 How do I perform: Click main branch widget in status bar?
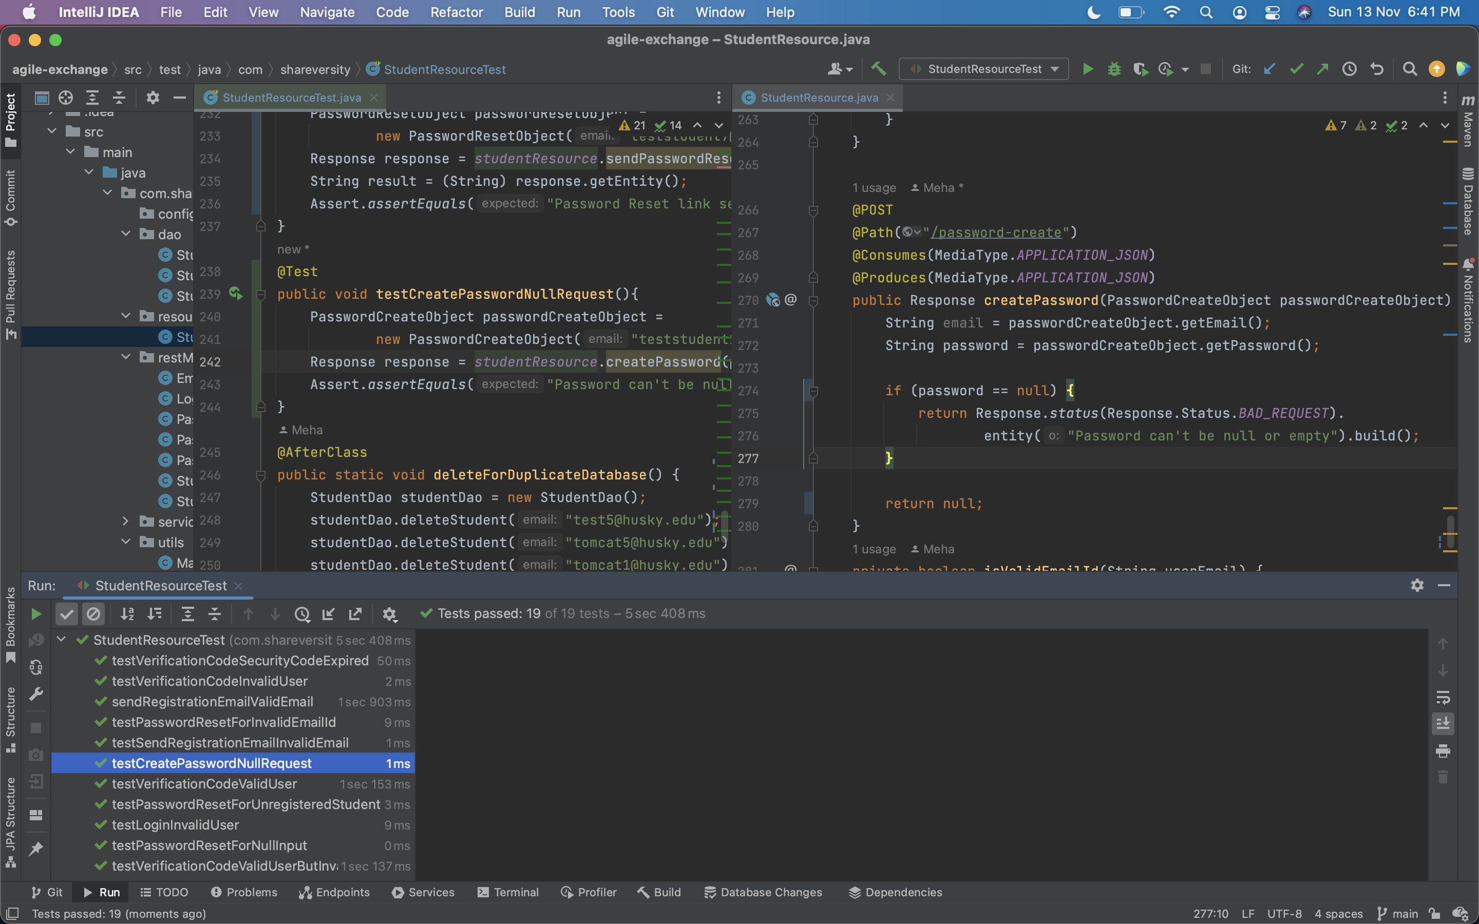click(1397, 914)
